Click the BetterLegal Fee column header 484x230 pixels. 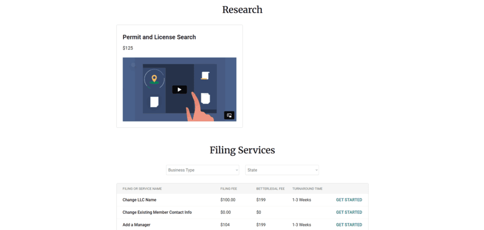click(270, 189)
